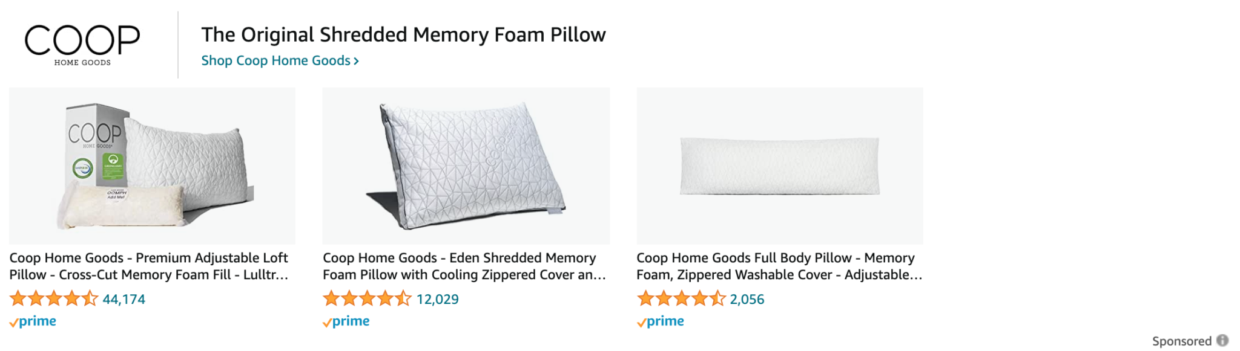Open the Shop Coop Home Goods link
This screenshot has width=1240, height=351.
pyautogui.click(x=280, y=61)
